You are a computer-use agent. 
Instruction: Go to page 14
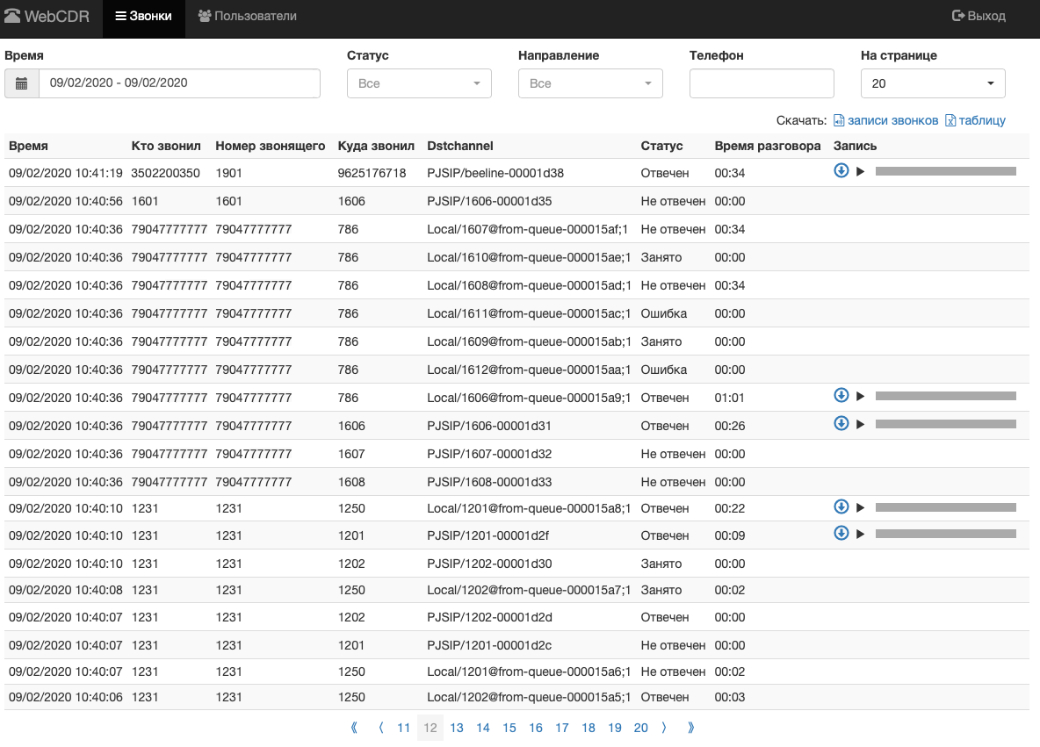coord(483,728)
